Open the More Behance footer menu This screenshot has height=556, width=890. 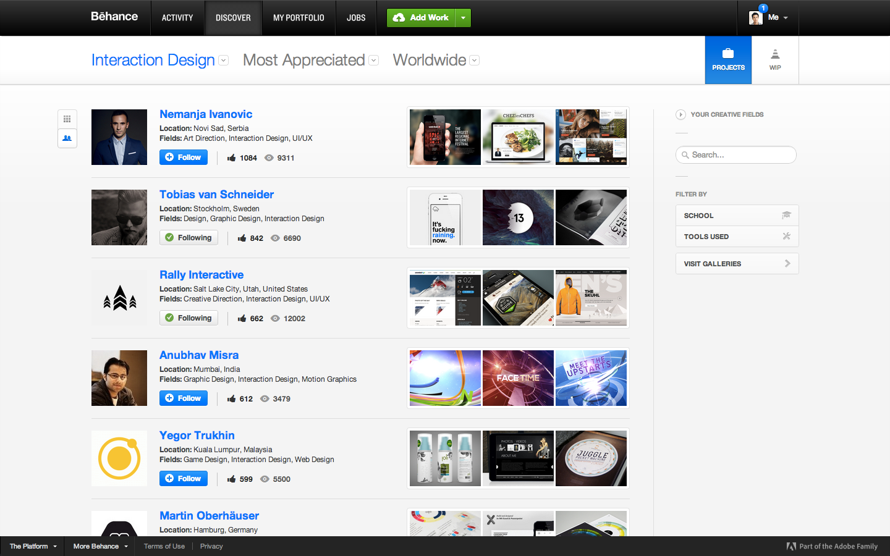pos(100,547)
